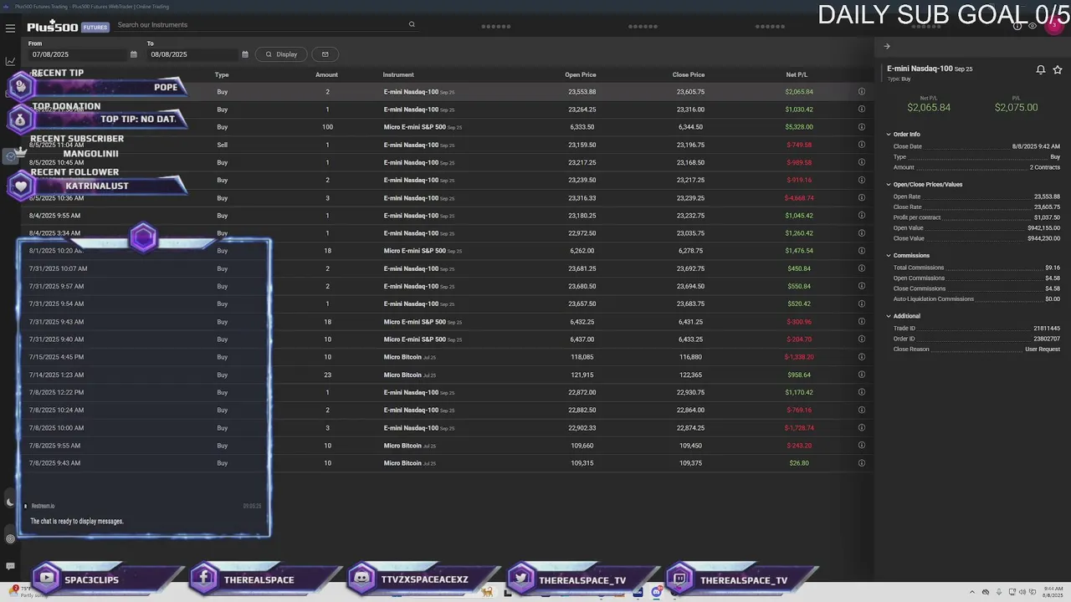Viewport: 1071px width, 602px height.
Task: Click info icon for -$1,728.74 row
Action: click(x=862, y=428)
